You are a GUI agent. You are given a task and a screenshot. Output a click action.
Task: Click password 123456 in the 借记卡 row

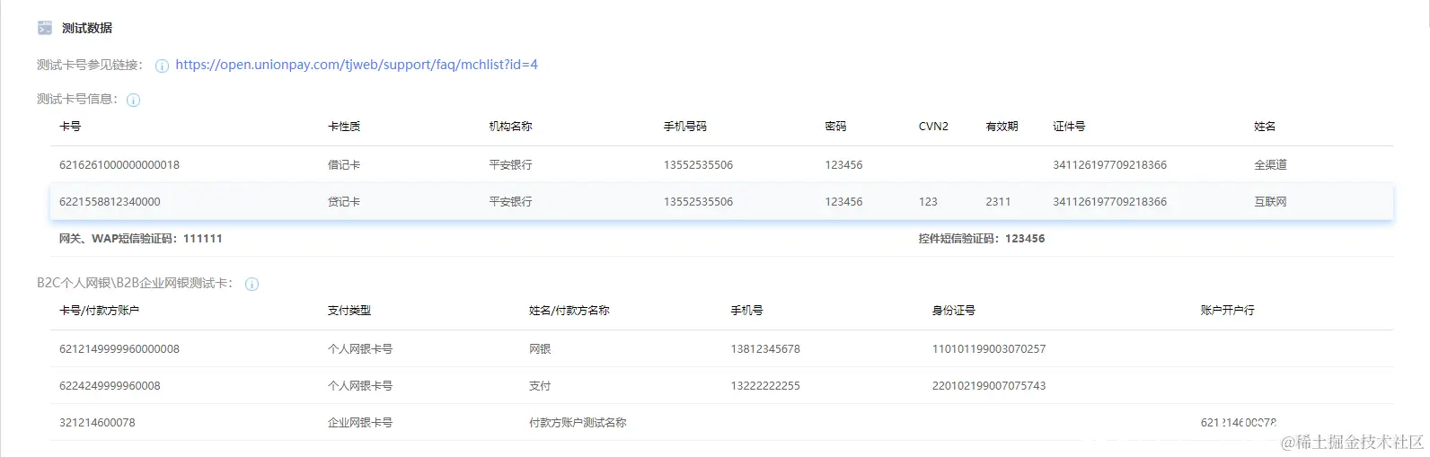point(843,165)
